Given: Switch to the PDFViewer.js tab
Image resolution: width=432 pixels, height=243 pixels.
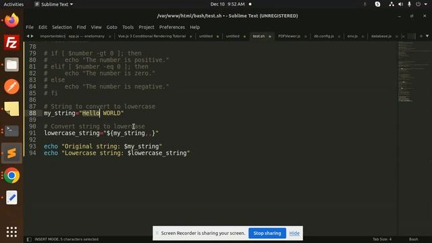Looking at the screenshot, I should 289,36.
